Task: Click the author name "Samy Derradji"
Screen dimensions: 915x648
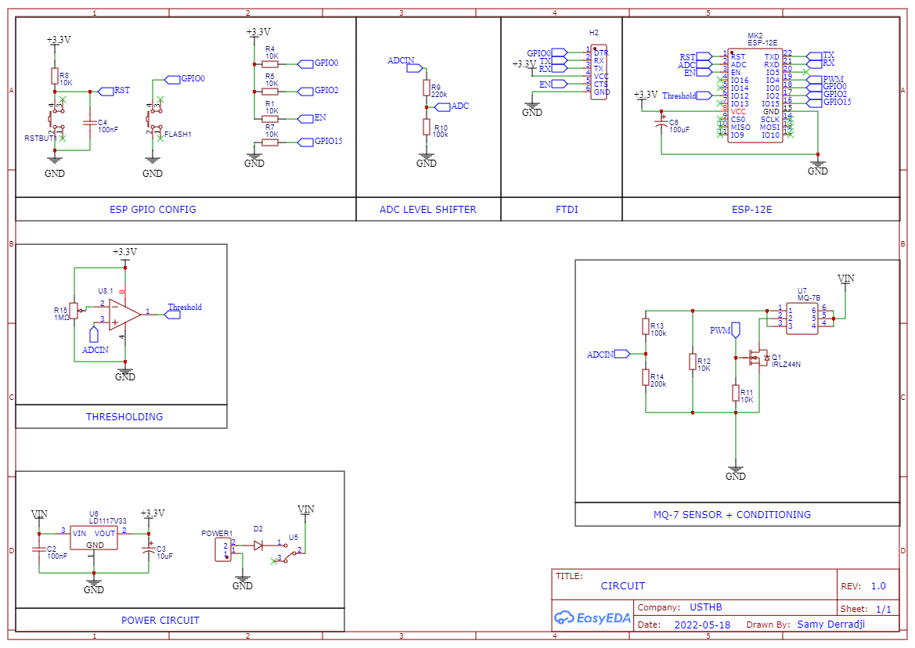Action: (831, 625)
